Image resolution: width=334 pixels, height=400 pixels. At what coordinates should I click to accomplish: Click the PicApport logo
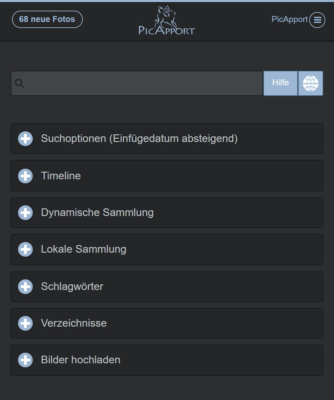167,21
